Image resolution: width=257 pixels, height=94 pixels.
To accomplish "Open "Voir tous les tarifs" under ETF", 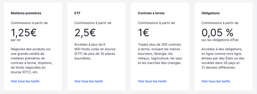I will (89, 81).
